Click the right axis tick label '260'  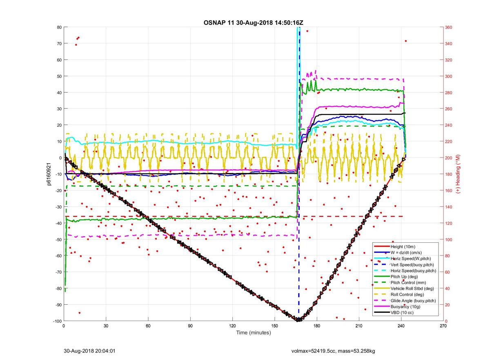click(x=449, y=109)
